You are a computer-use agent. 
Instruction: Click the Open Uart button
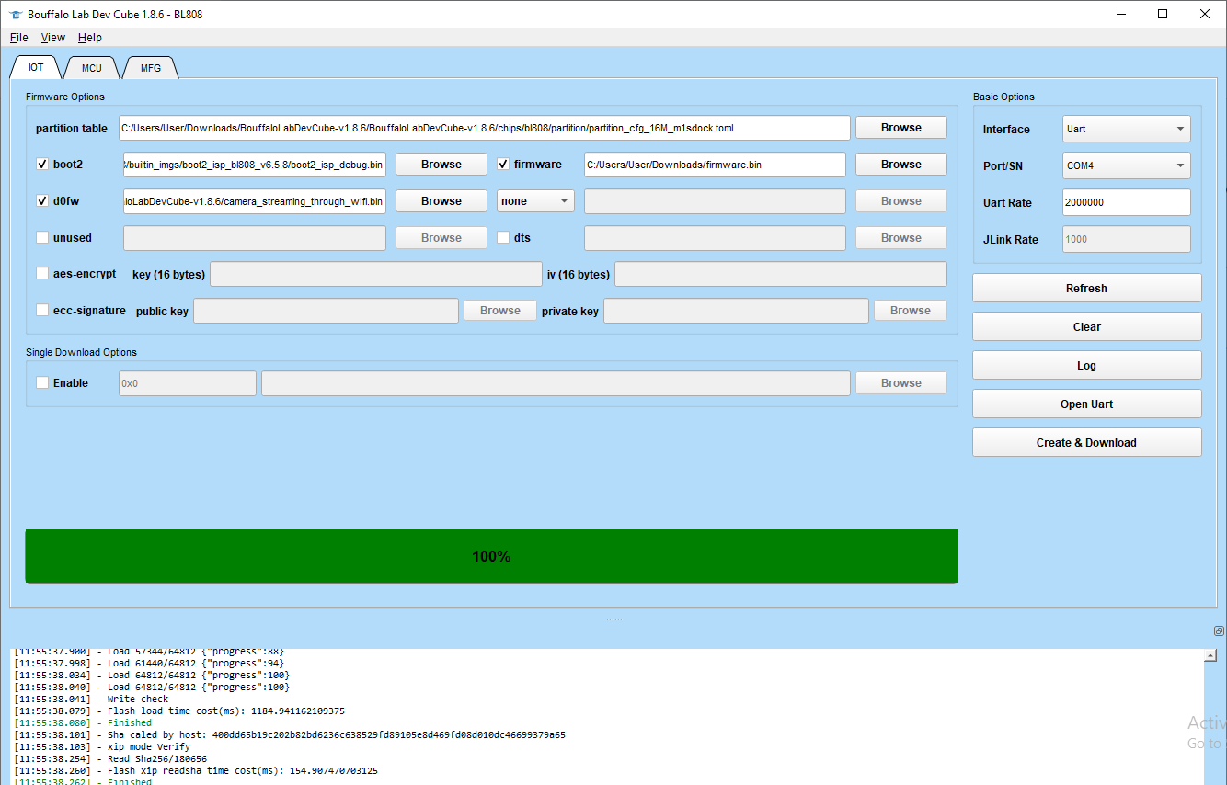1087,404
